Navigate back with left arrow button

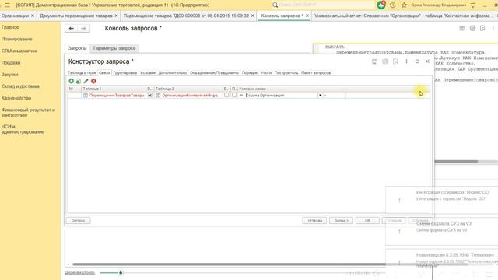[71, 28]
